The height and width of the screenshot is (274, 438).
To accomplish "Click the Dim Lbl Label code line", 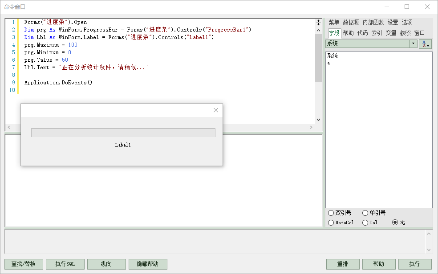I will click(x=119, y=37).
